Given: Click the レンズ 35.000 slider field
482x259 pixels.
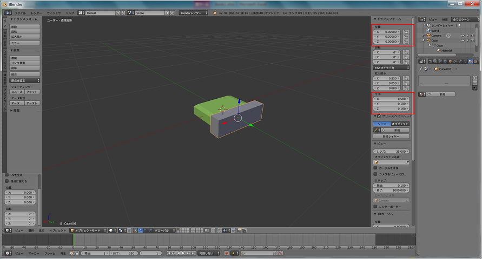Looking at the screenshot, I should point(391,152).
